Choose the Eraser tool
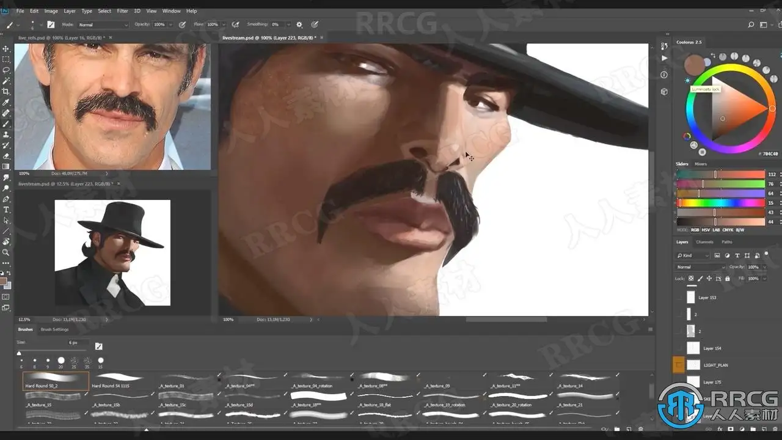 tap(6, 156)
